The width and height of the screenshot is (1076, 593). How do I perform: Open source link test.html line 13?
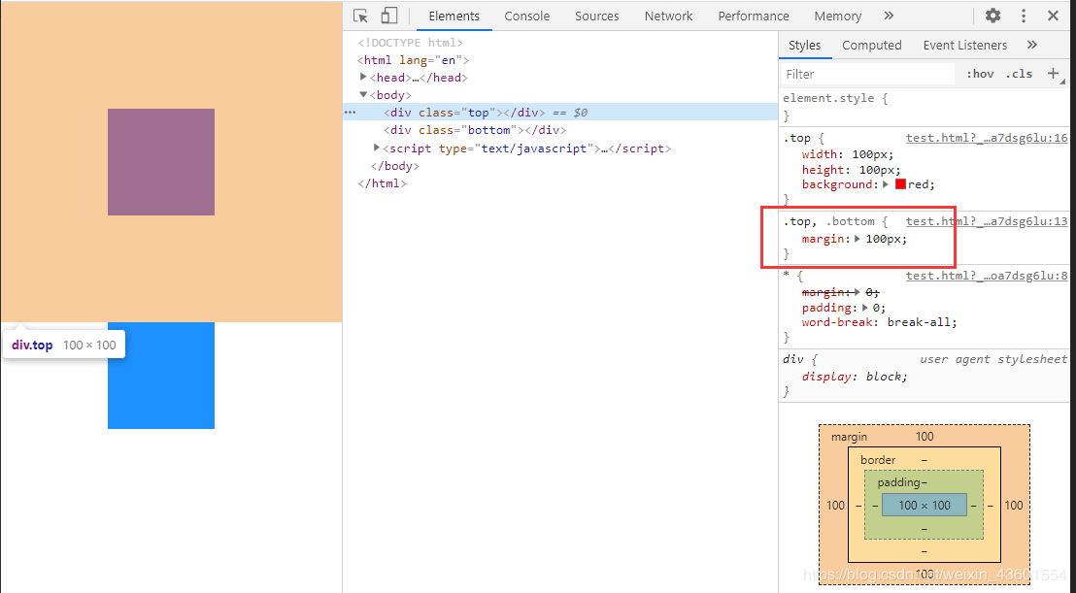tap(987, 221)
